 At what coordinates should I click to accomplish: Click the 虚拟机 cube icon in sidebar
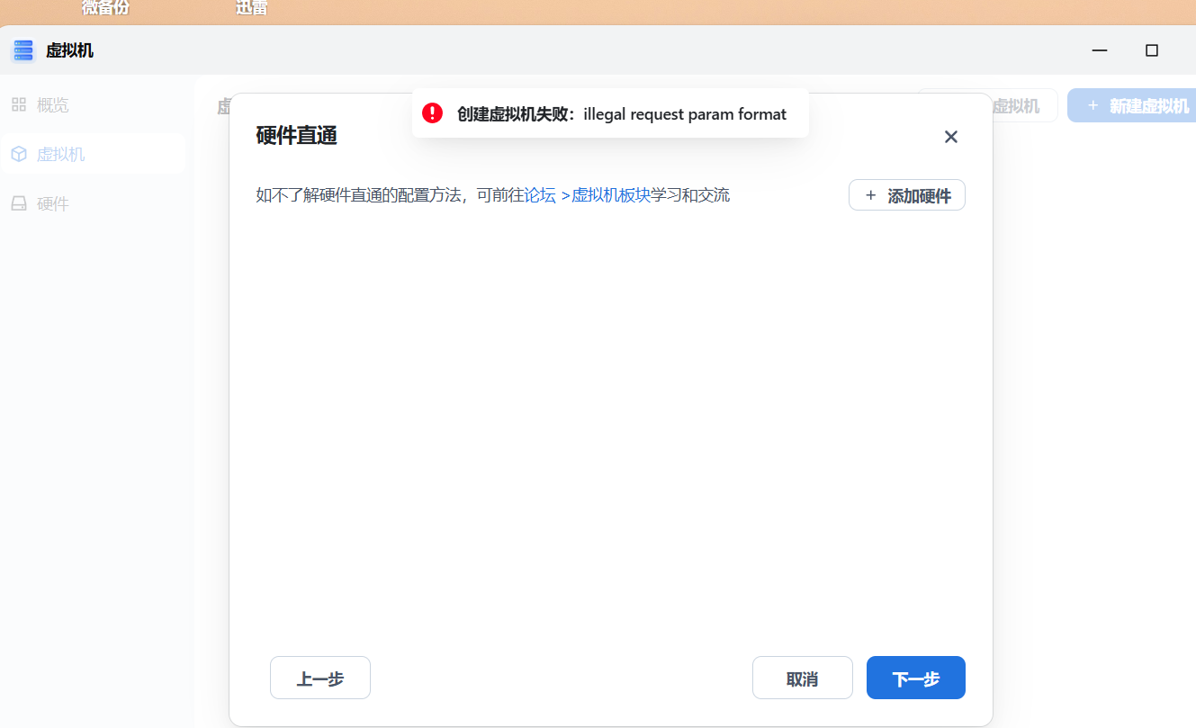(x=19, y=154)
